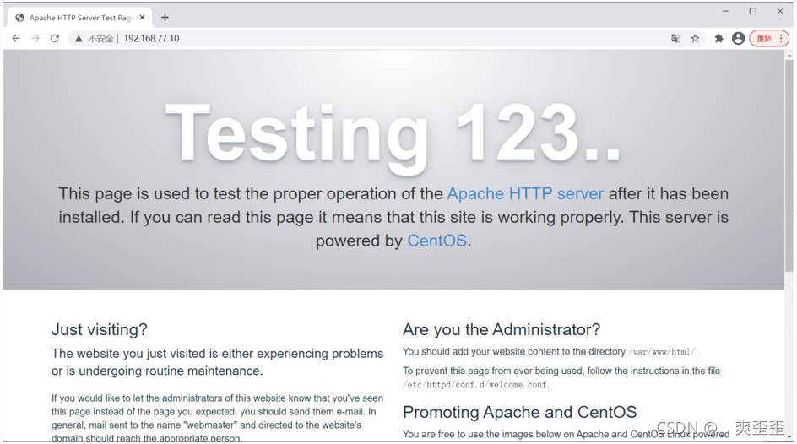
Task: Open the user profile avatar
Action: (738, 39)
